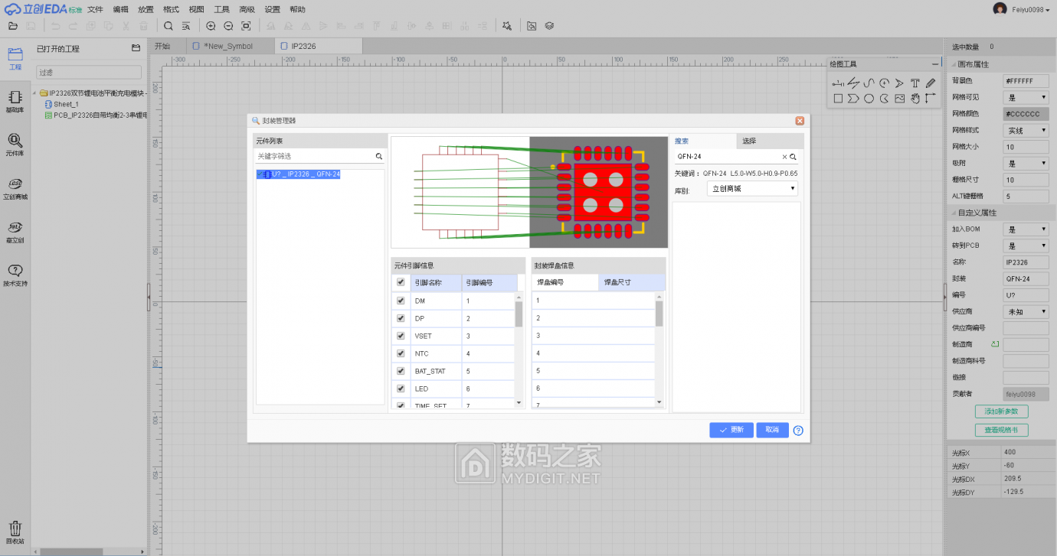The width and height of the screenshot is (1057, 556).
Task: Select the arrowhead drawing tool
Action: point(899,83)
